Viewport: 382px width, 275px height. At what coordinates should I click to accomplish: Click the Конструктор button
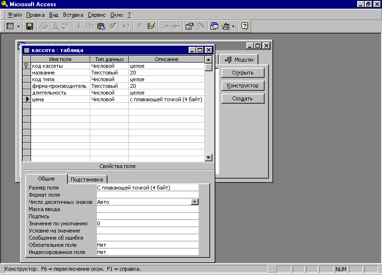243,86
